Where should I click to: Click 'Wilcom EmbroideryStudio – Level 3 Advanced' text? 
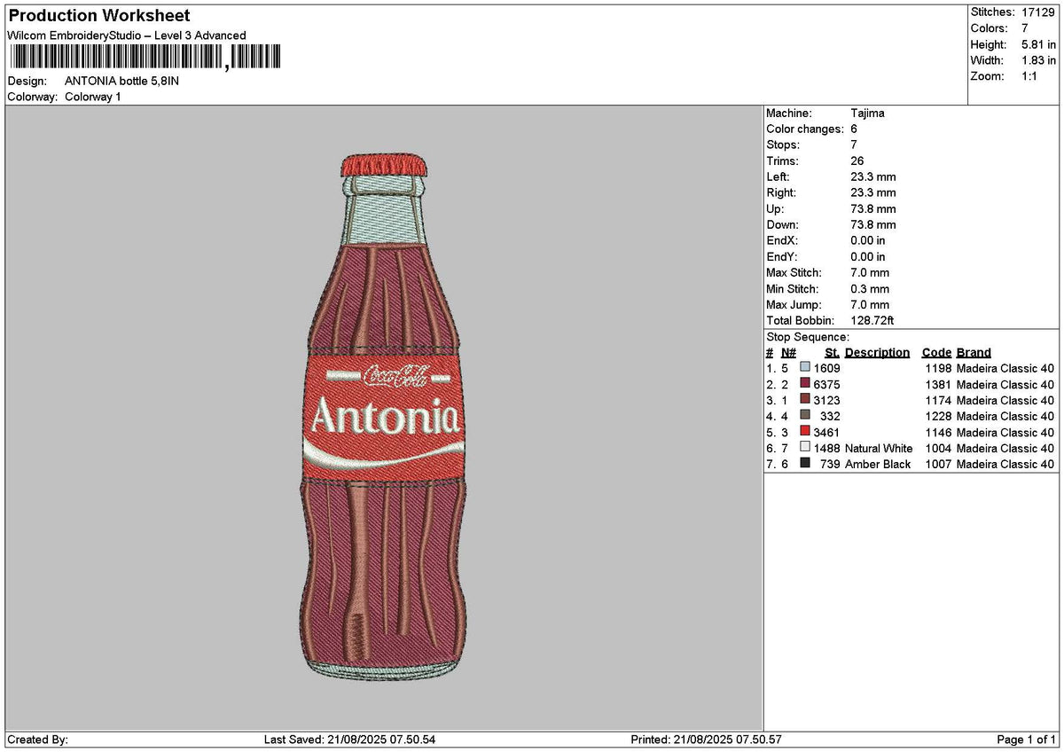point(127,35)
